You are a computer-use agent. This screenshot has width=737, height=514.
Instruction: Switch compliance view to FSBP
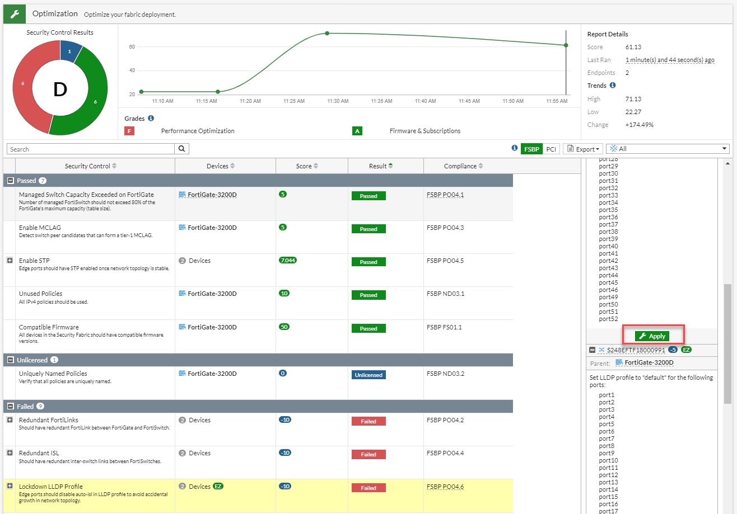tap(531, 149)
